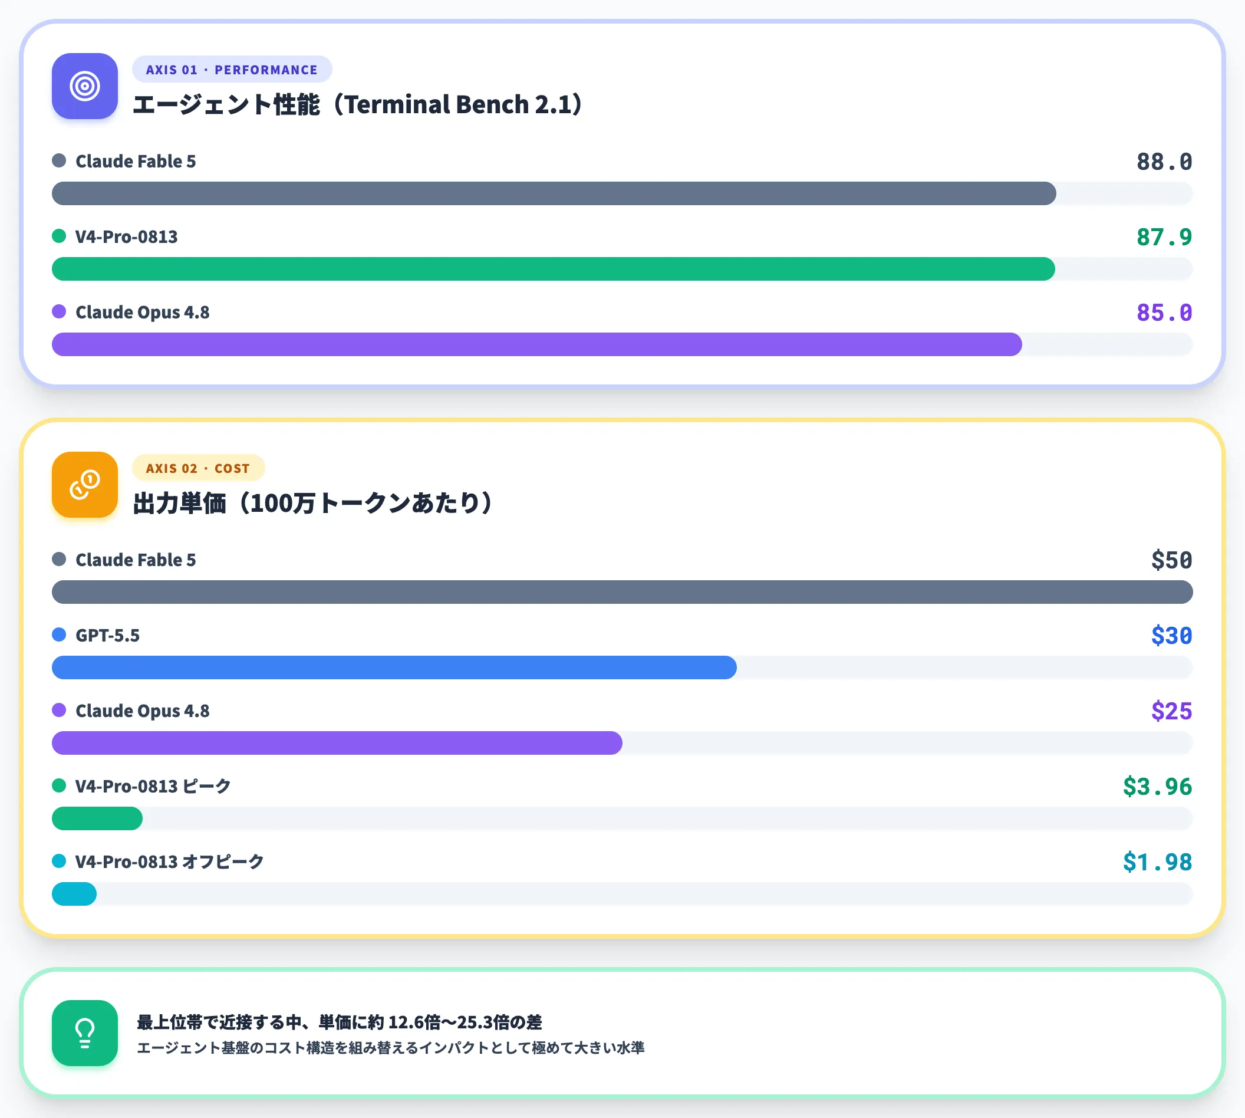Click the エージェント基盤のコスト構造 summary subtext
The width and height of the screenshot is (1245, 1118).
click(x=391, y=1048)
